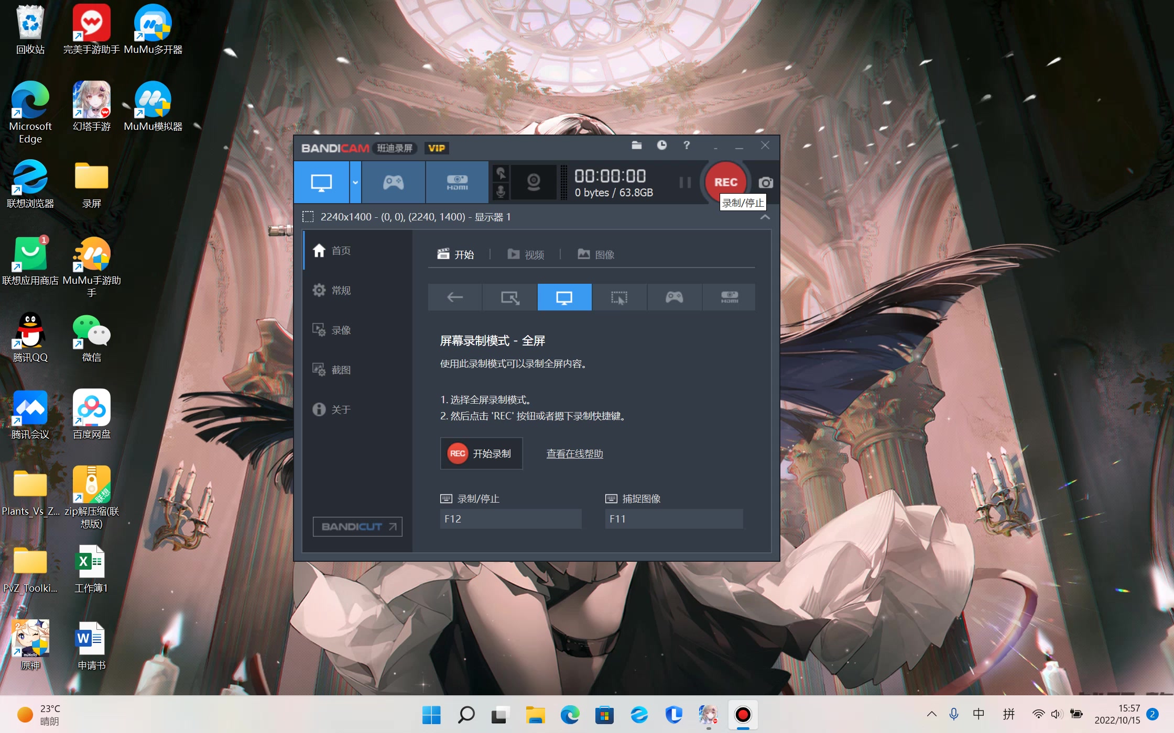The height and width of the screenshot is (733, 1174).
Task: Toggle microphone recording icon
Action: (x=501, y=191)
